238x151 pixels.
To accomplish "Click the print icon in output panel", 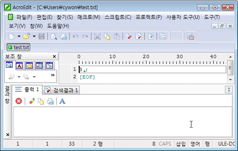I will pos(50,101).
